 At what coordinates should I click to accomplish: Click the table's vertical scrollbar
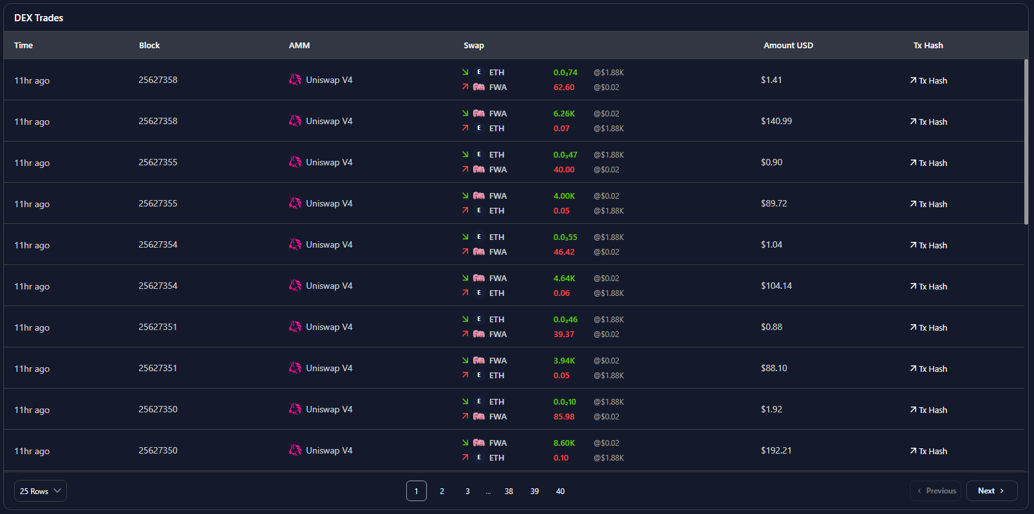point(1026,142)
